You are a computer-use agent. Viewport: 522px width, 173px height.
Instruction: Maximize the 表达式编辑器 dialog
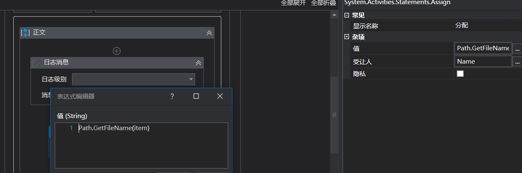(x=196, y=96)
